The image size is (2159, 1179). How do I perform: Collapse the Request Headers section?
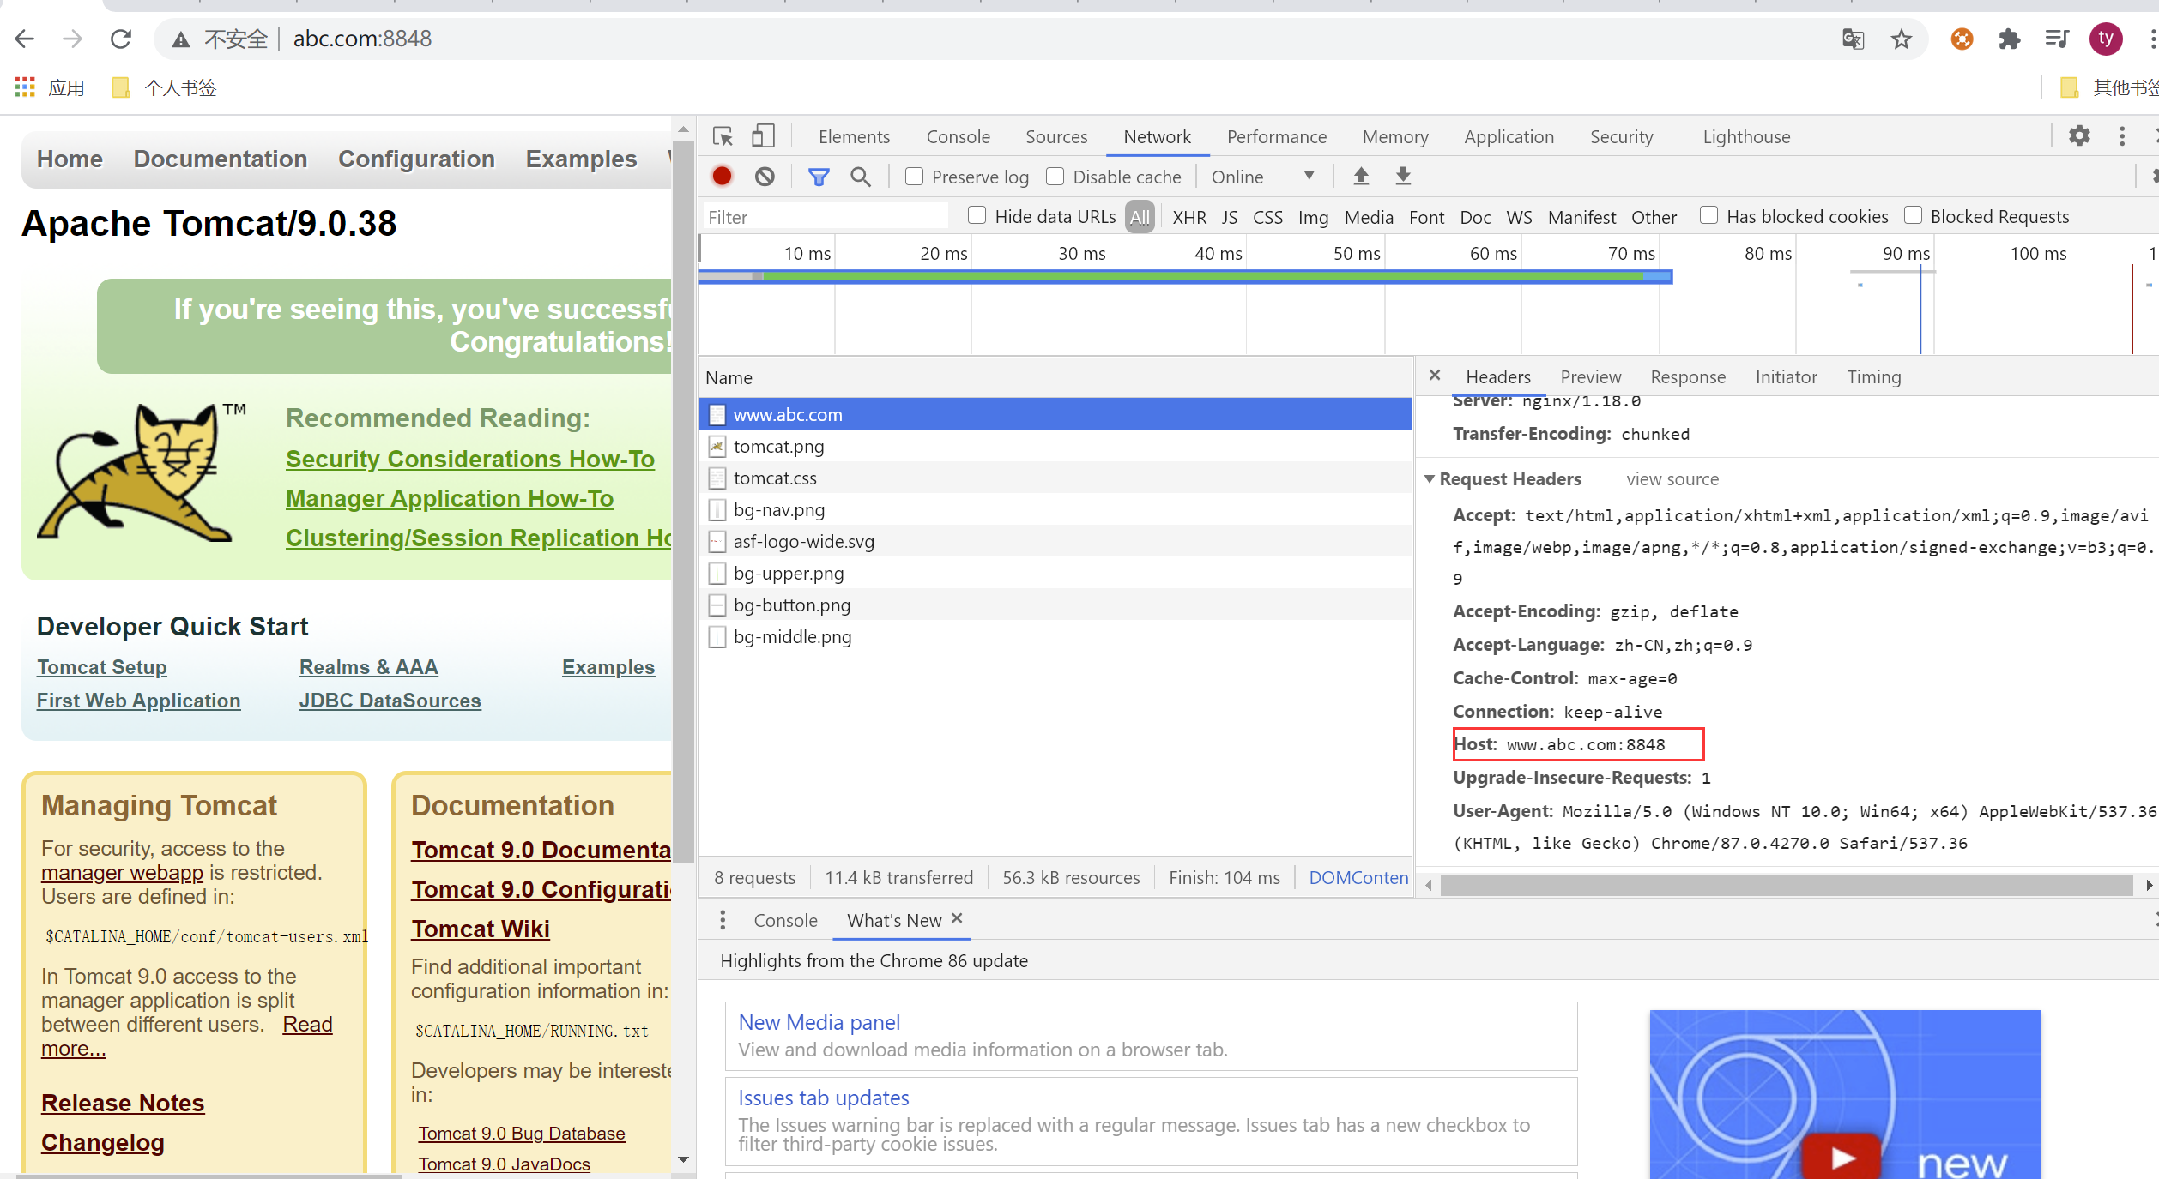point(1430,479)
